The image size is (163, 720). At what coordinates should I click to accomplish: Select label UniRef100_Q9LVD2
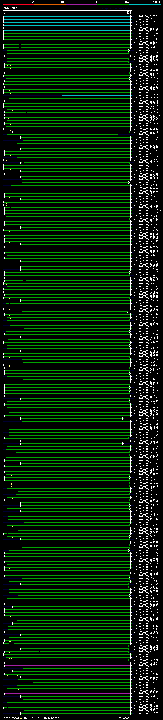[x=146, y=323]
